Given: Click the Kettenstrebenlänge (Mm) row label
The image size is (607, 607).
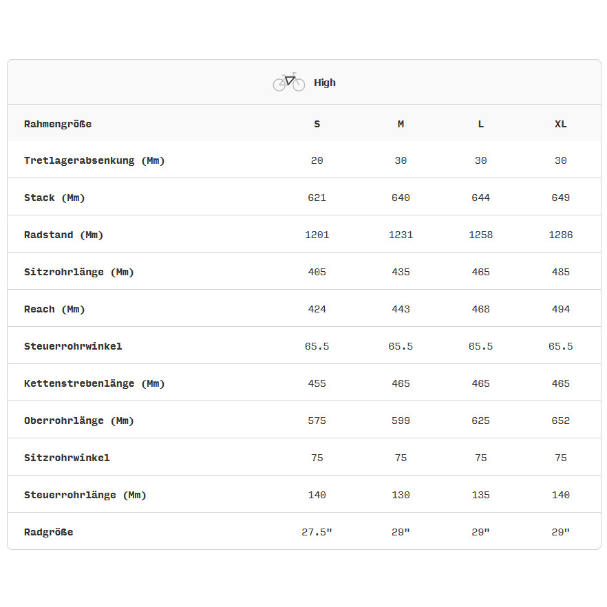Looking at the screenshot, I should point(94,383).
